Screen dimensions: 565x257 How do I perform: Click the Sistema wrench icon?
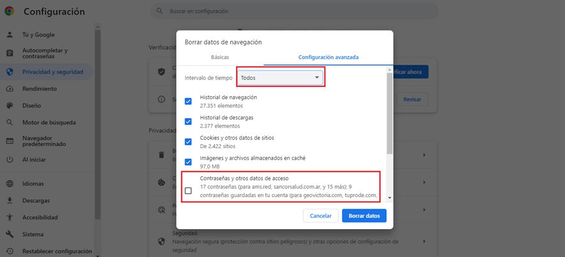point(10,234)
